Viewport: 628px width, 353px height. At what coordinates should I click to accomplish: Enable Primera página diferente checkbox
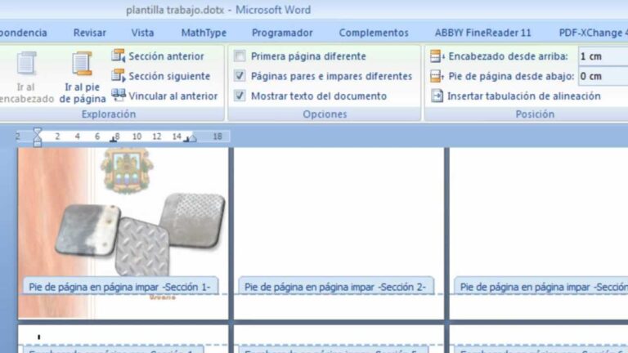pyautogui.click(x=240, y=56)
